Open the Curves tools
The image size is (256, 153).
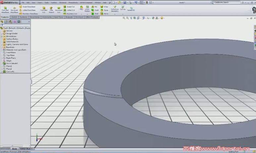123,8
